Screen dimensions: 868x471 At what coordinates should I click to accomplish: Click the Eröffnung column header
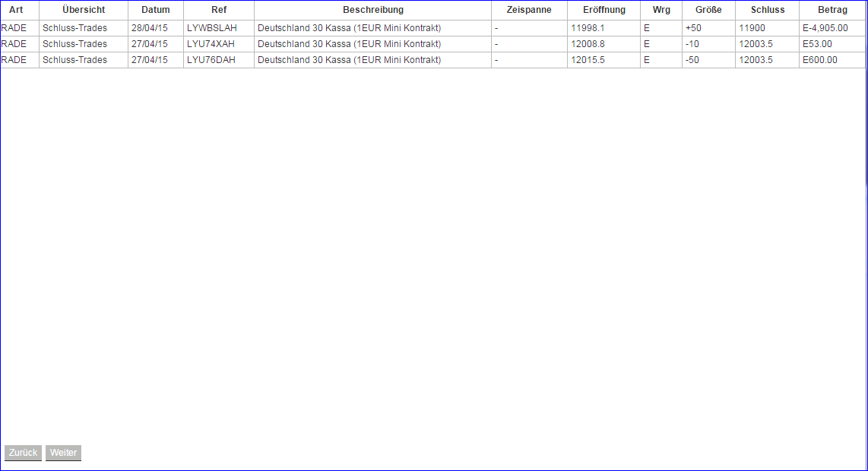(603, 10)
